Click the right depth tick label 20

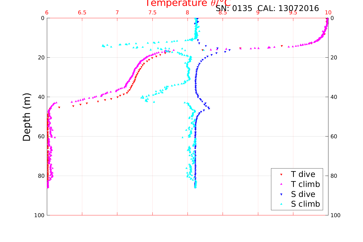coord(334,58)
